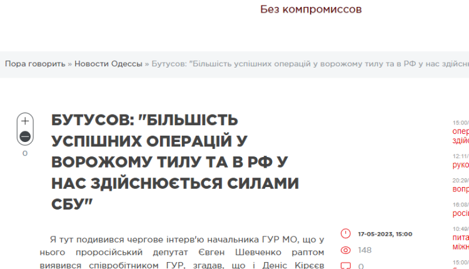Open the 'Без компромиссов' heading link
The image size is (469, 269).
click(311, 9)
